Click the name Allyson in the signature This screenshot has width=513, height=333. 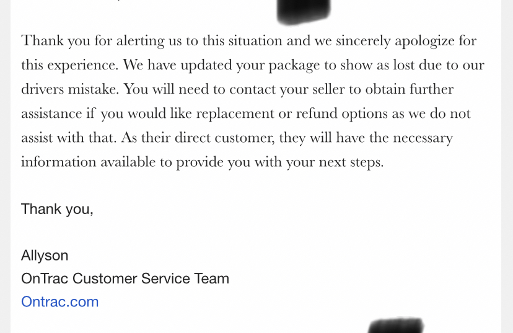[x=45, y=255]
